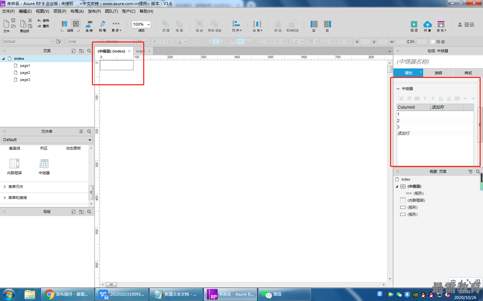Select the Repeater (中继器) widget icon
483x301 pixels.
pos(44,164)
